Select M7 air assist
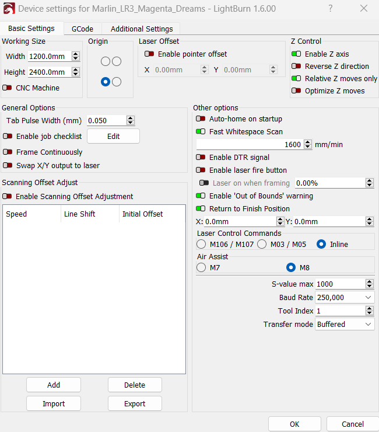The height and width of the screenshot is (432, 379). click(x=201, y=267)
